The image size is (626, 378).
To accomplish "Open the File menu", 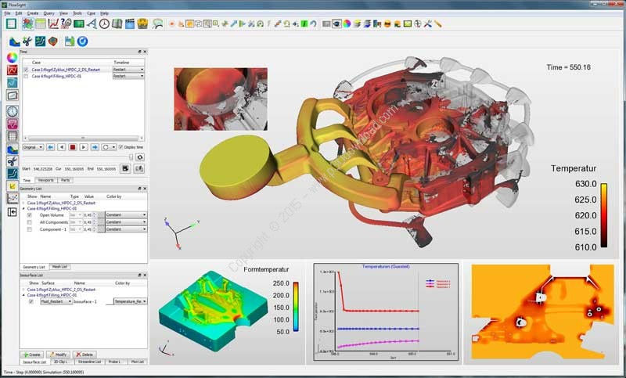I will pyautogui.click(x=7, y=13).
